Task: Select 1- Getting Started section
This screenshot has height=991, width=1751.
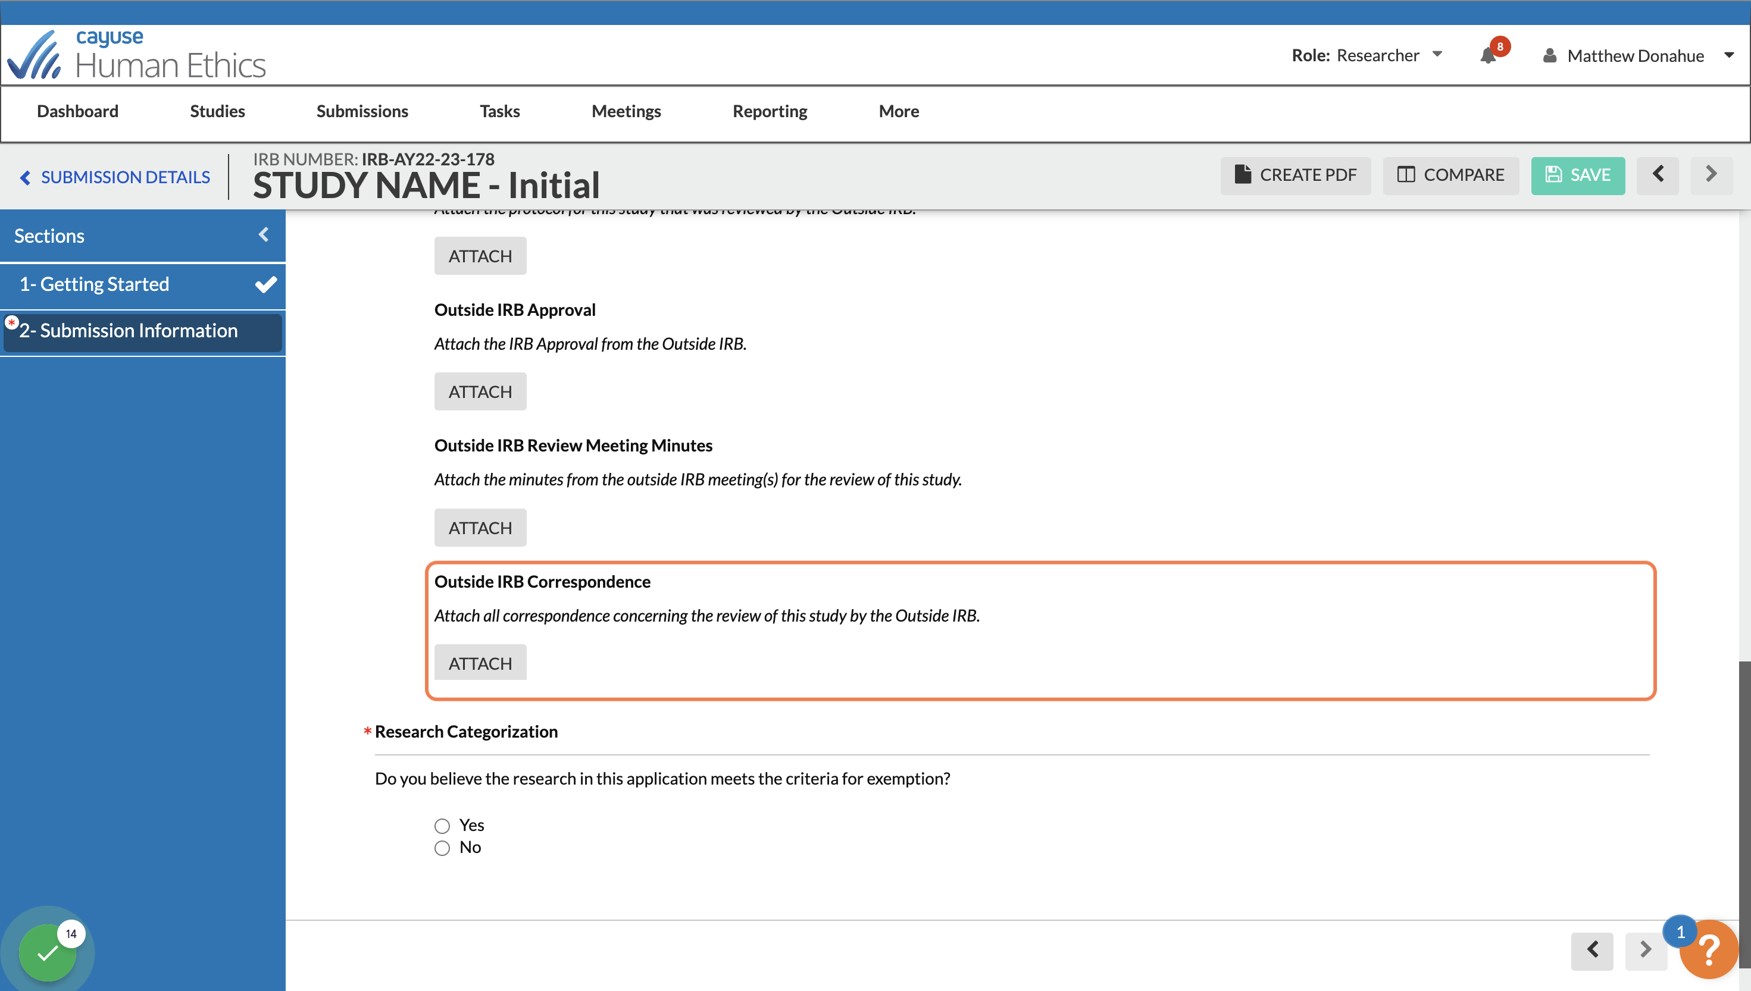Action: (x=142, y=284)
